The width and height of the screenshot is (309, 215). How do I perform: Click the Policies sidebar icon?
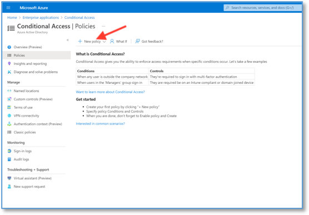coord(9,56)
